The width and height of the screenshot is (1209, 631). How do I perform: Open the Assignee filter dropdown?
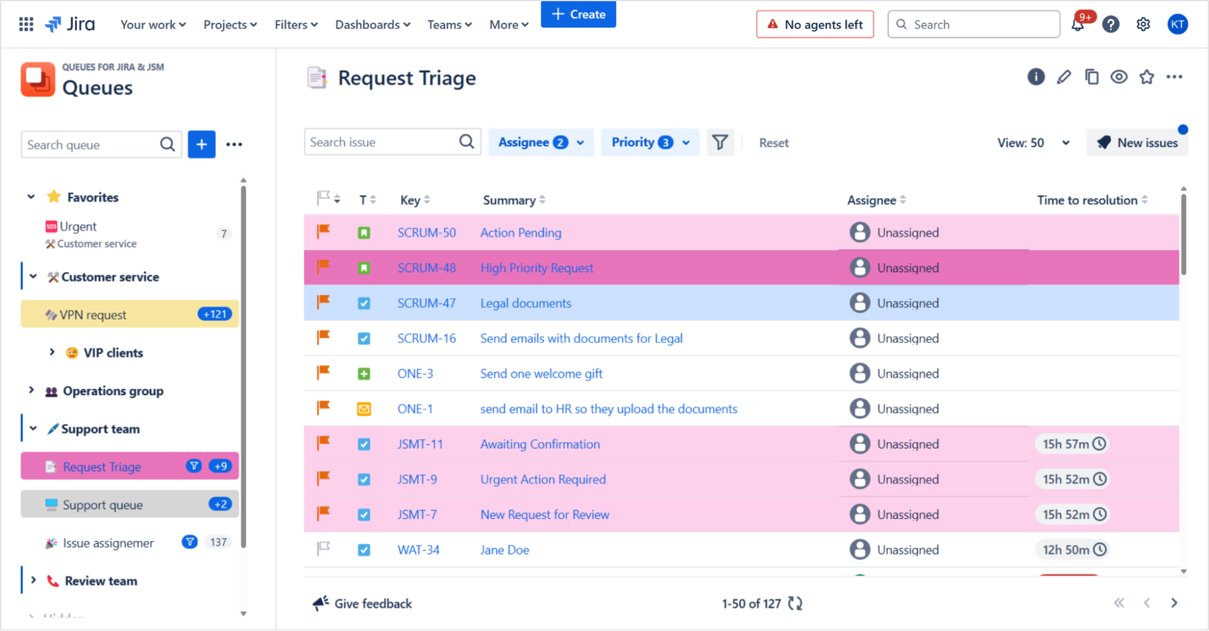point(540,142)
